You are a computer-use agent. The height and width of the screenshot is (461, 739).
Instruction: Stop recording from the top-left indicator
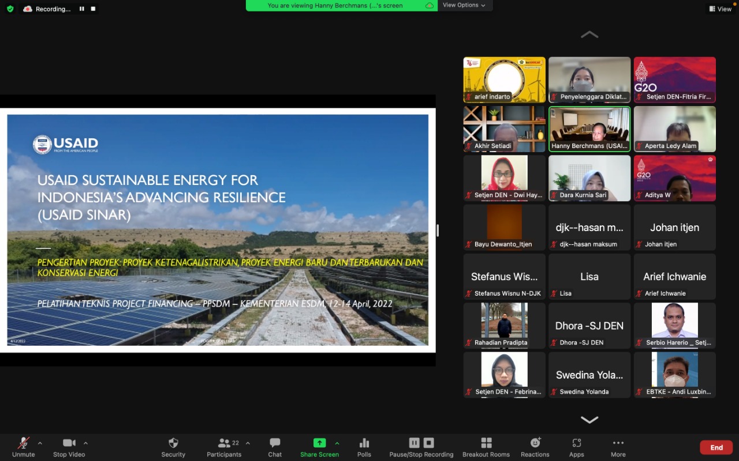coord(94,9)
